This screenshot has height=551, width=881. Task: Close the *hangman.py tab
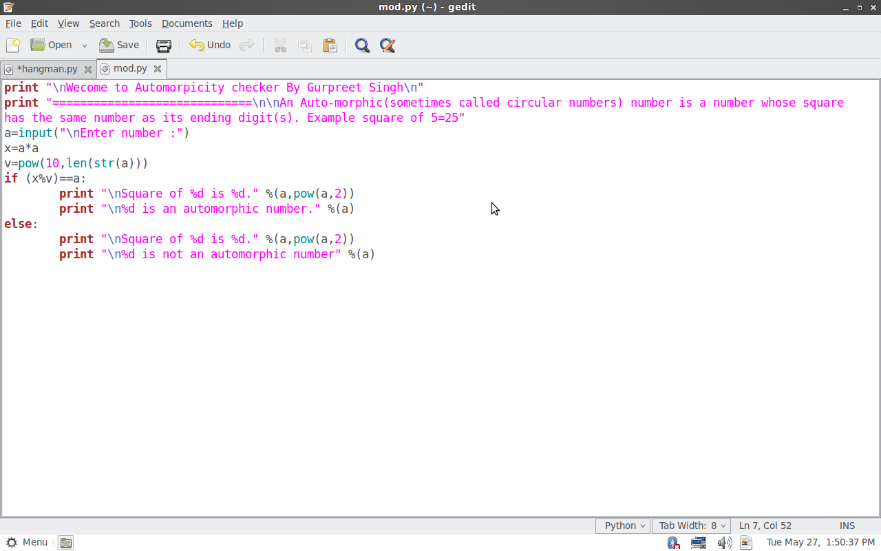pos(87,70)
